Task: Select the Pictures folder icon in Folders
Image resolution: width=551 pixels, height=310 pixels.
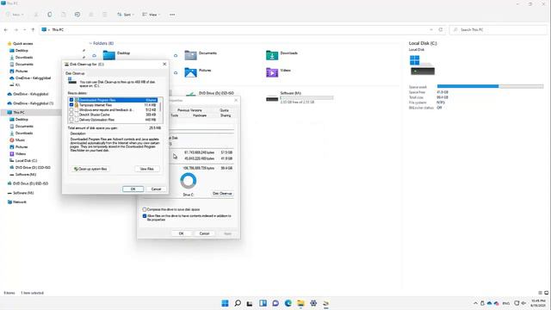Action: (190, 72)
